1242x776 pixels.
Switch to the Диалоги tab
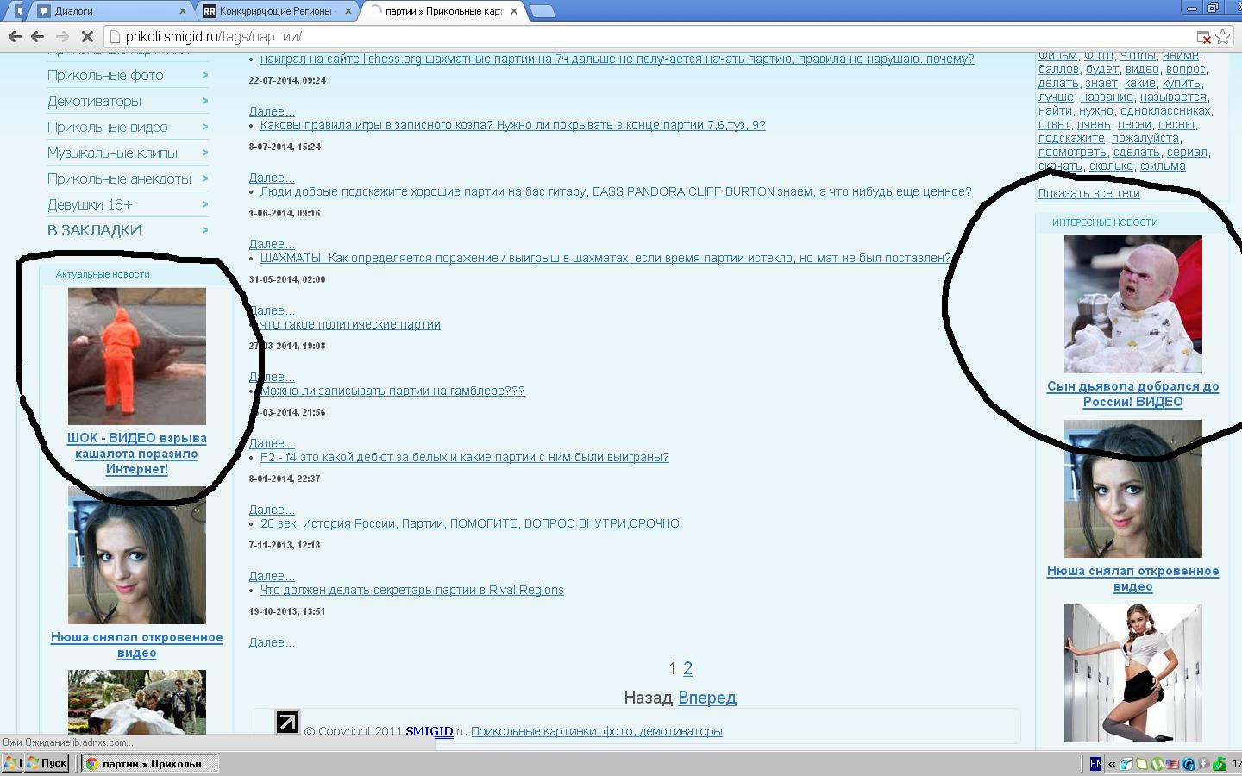(110, 12)
